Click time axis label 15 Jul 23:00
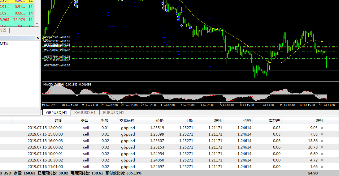Screen dimensions: 339x176 (x=327, y=105)
